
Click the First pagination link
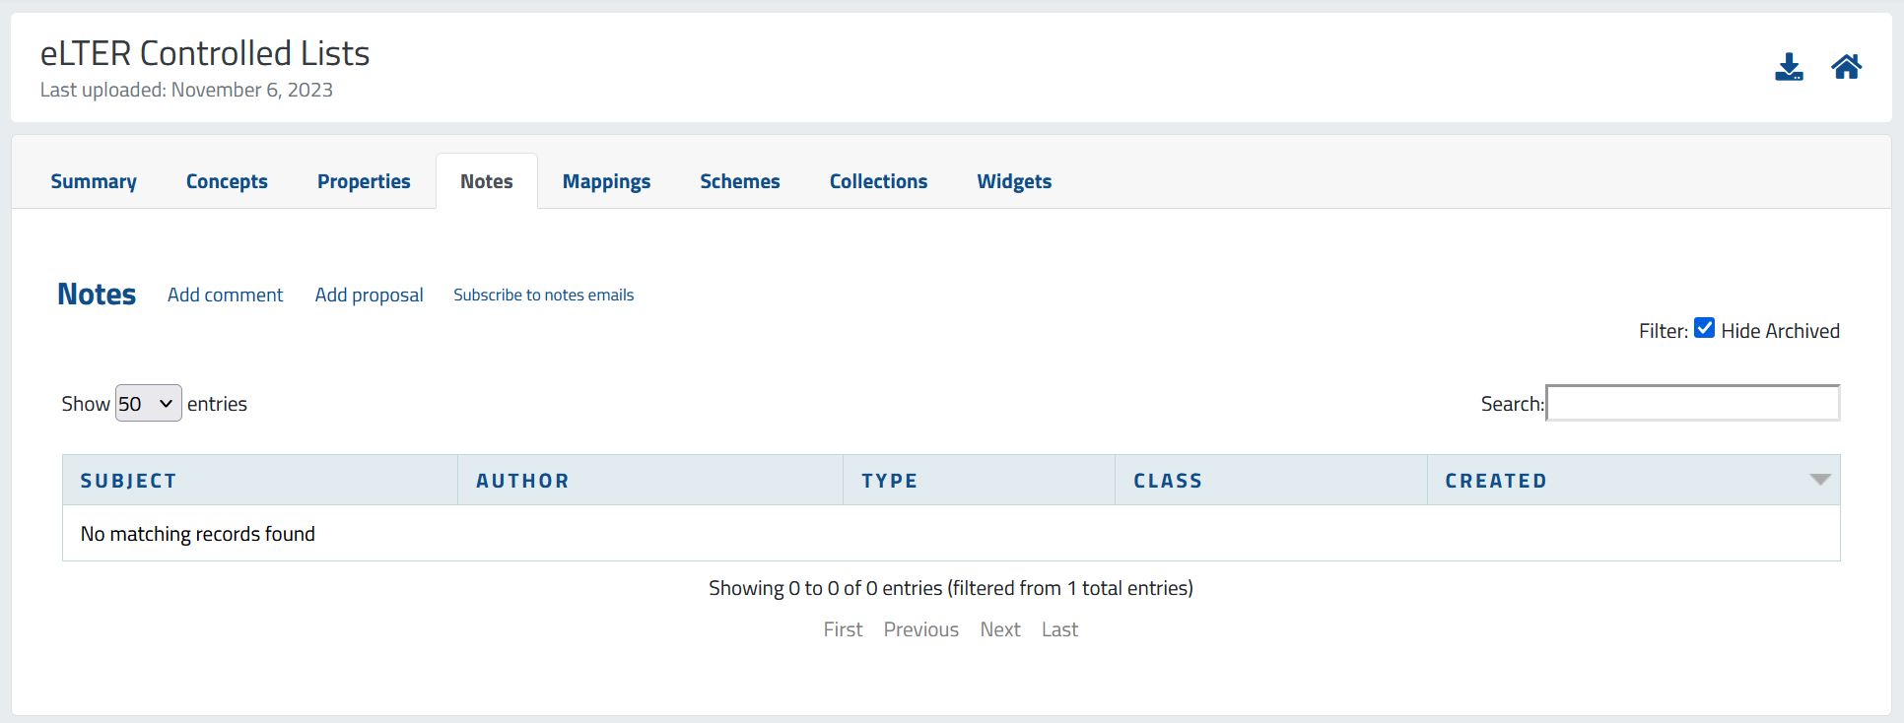843,629
